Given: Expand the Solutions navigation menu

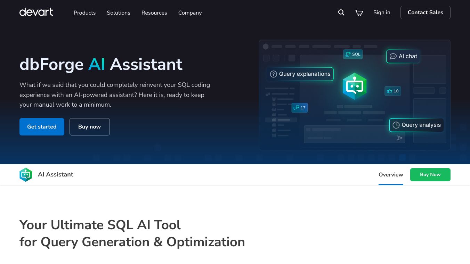Looking at the screenshot, I should tap(119, 13).
